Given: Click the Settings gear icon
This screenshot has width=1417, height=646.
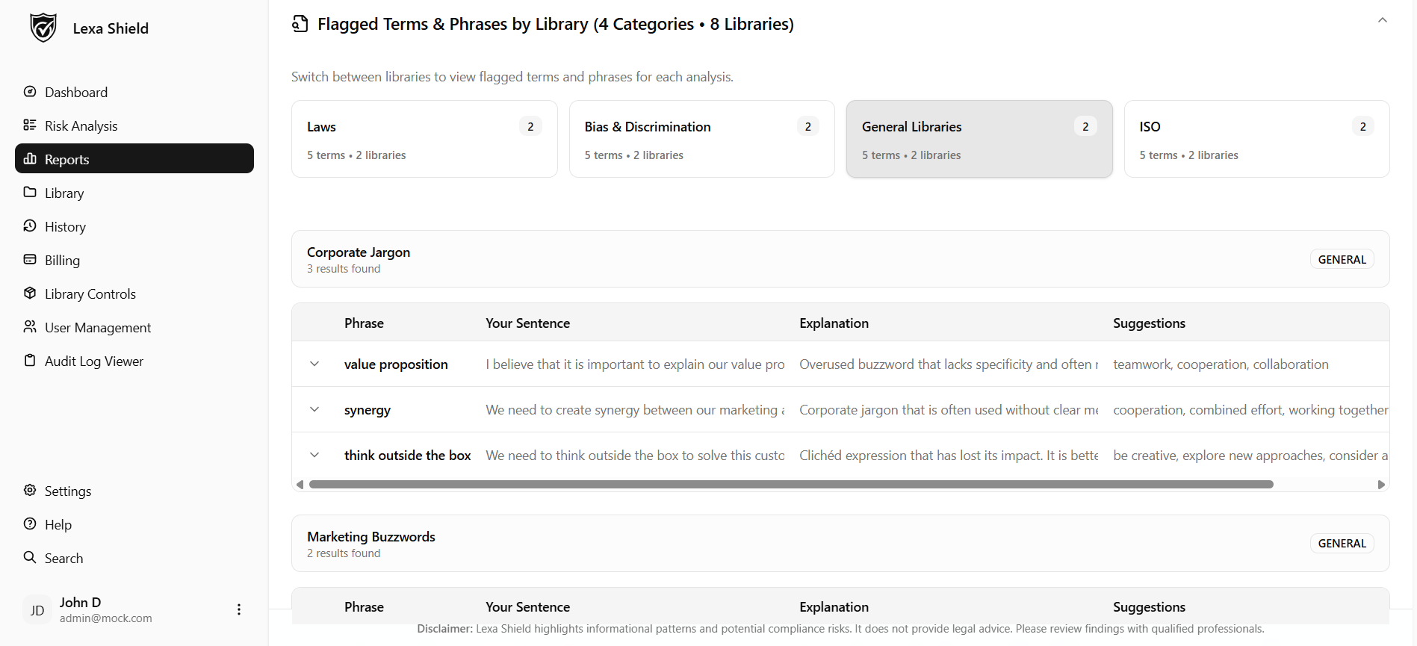Looking at the screenshot, I should pos(30,491).
